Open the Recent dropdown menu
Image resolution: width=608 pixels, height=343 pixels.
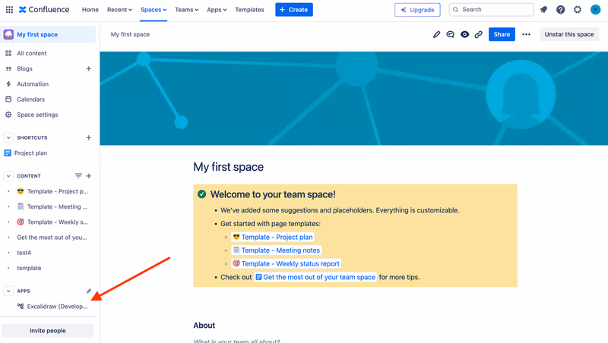(x=119, y=10)
